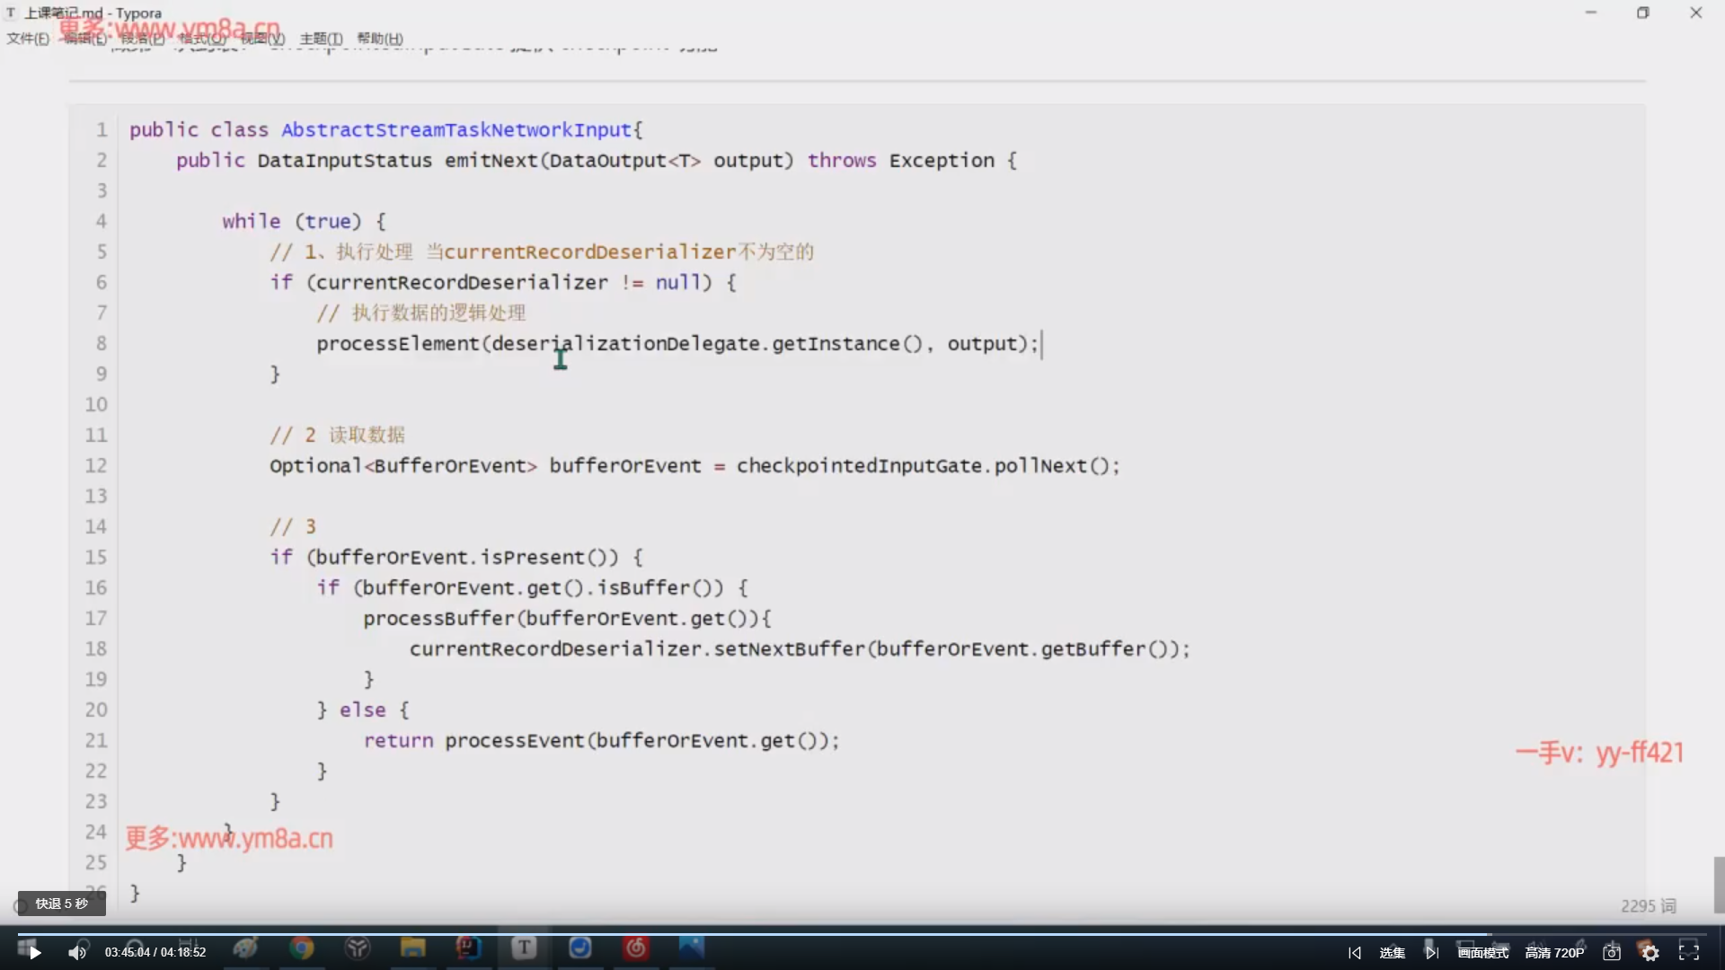Click Chrome icon in taskbar
Viewport: 1725px width, 970px height.
click(302, 948)
